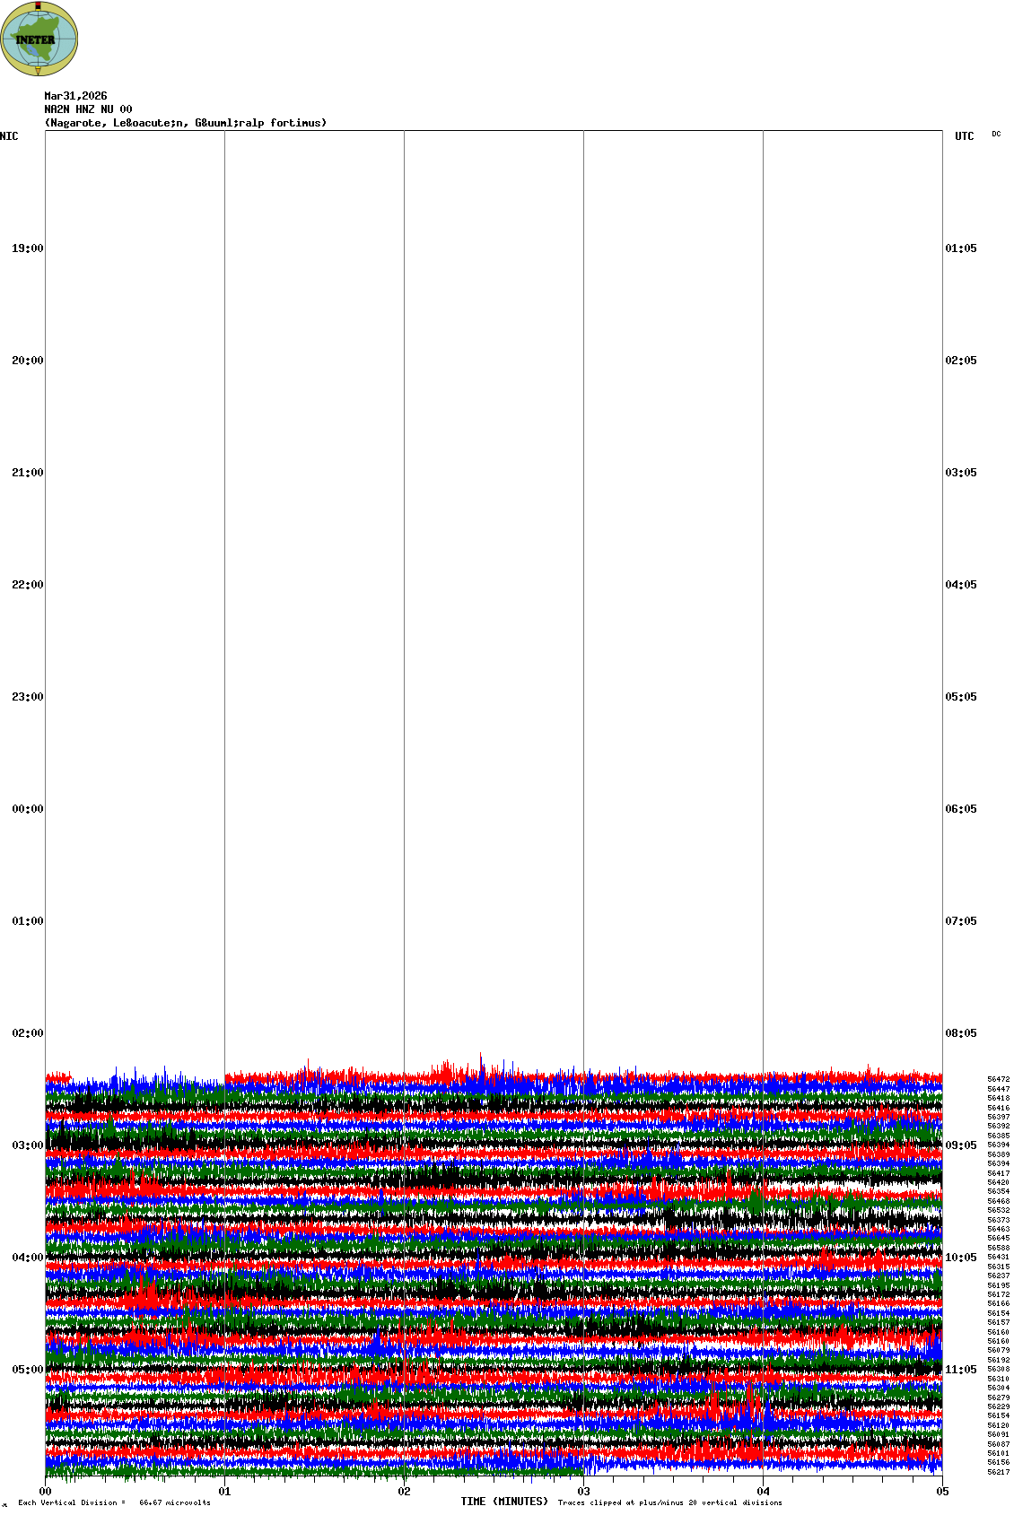Click the INETER logo
The image size is (1014, 1515).
tap(39, 39)
